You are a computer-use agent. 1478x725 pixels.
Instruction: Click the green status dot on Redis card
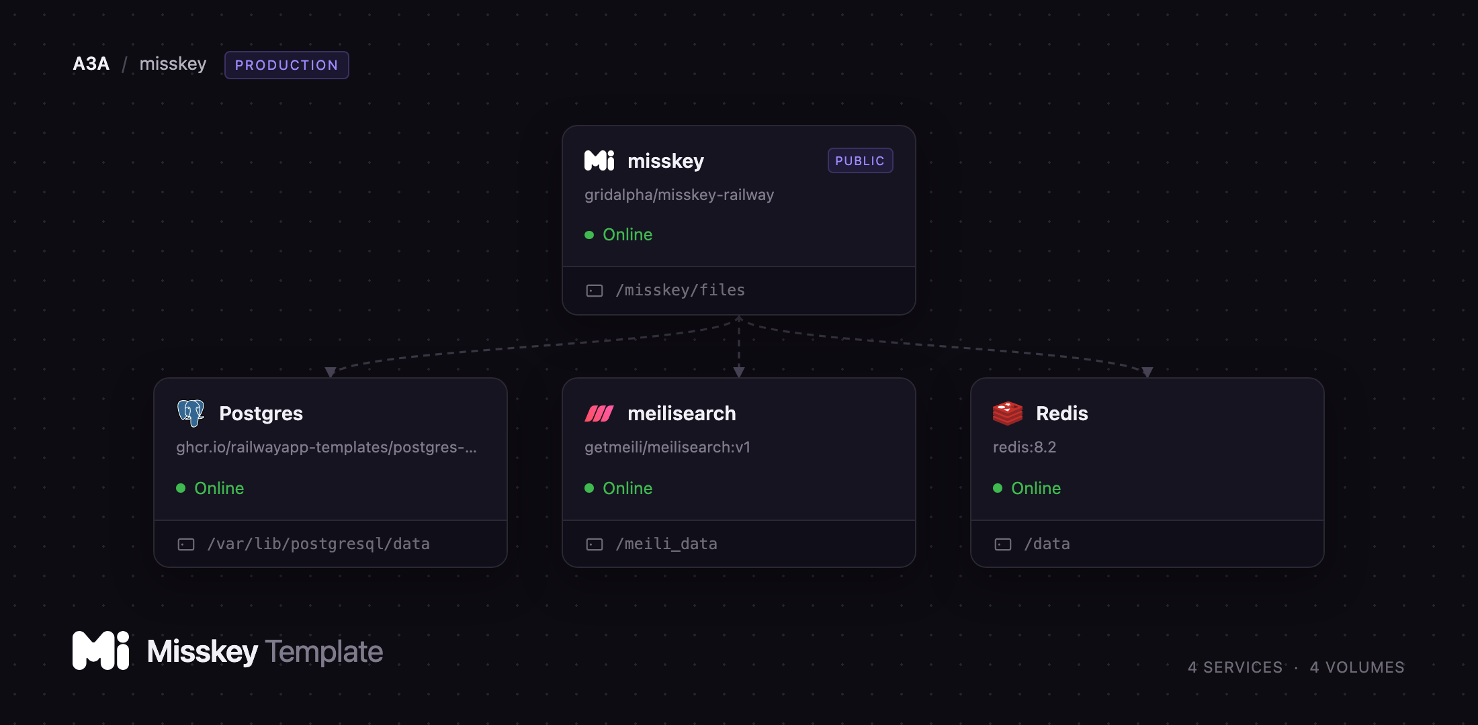[998, 488]
